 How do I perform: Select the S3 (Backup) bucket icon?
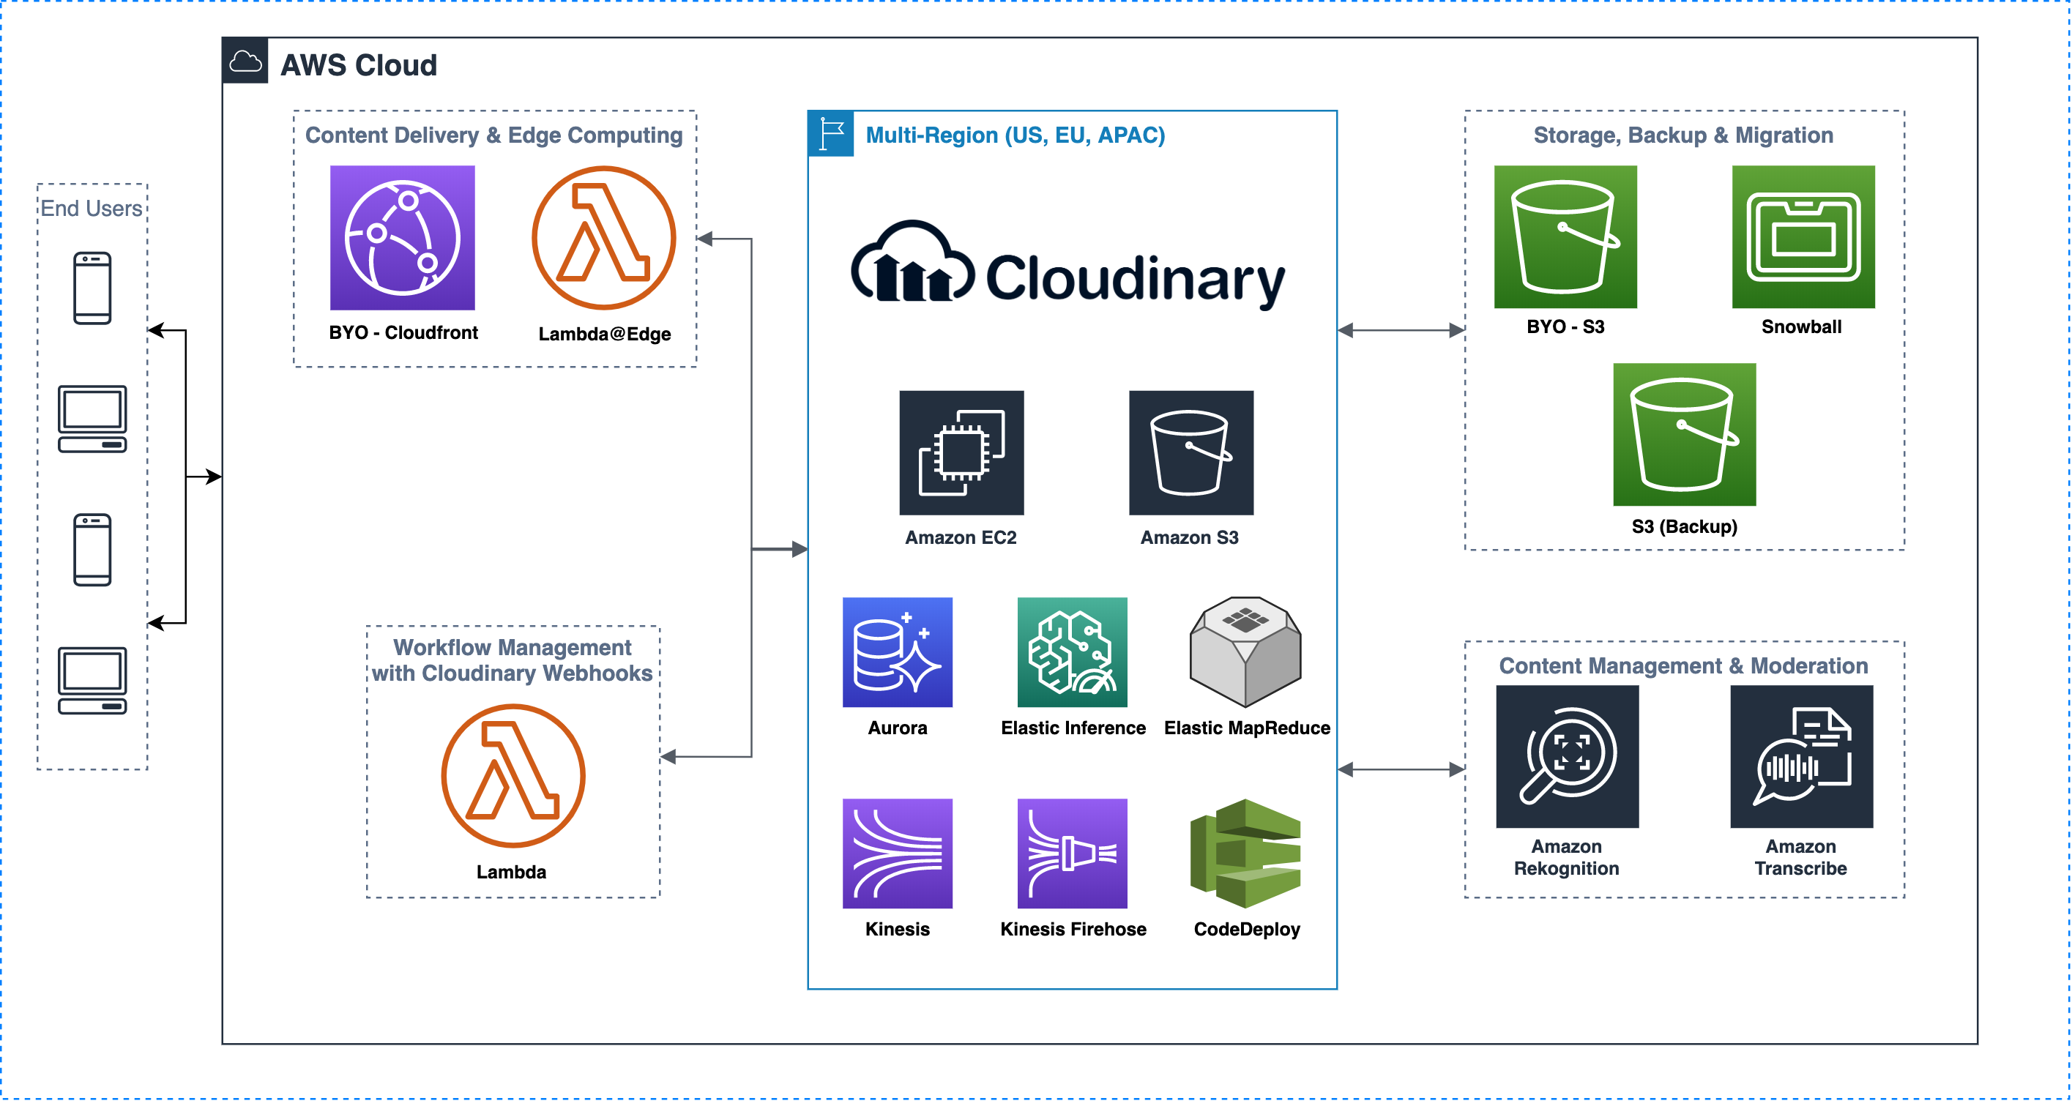(x=1684, y=434)
